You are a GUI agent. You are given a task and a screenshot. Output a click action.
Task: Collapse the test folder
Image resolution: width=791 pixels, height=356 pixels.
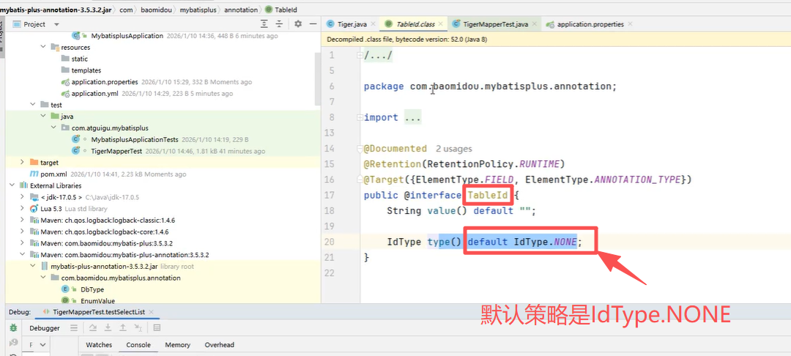point(32,105)
